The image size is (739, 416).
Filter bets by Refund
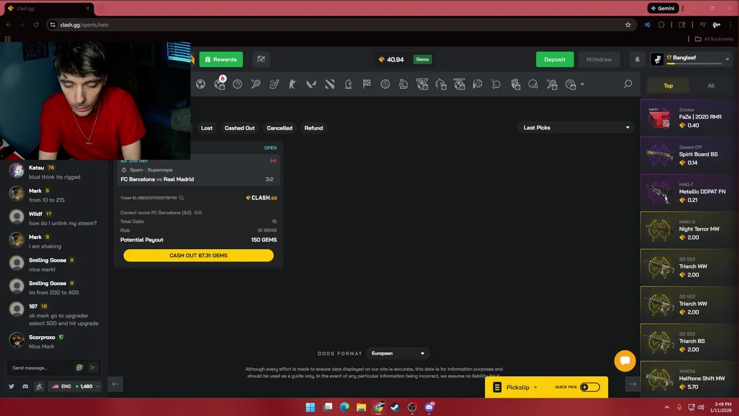[313, 128]
